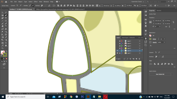
Task: Switch to the Libraries tab
Action: click(159, 10)
